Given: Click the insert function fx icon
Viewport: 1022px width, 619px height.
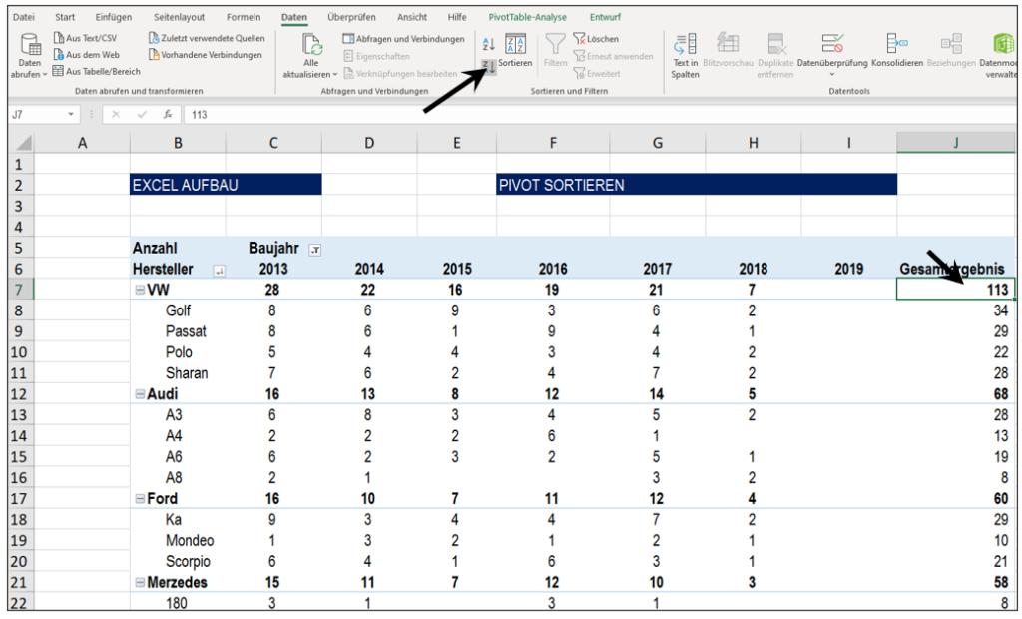Looking at the screenshot, I should (168, 114).
